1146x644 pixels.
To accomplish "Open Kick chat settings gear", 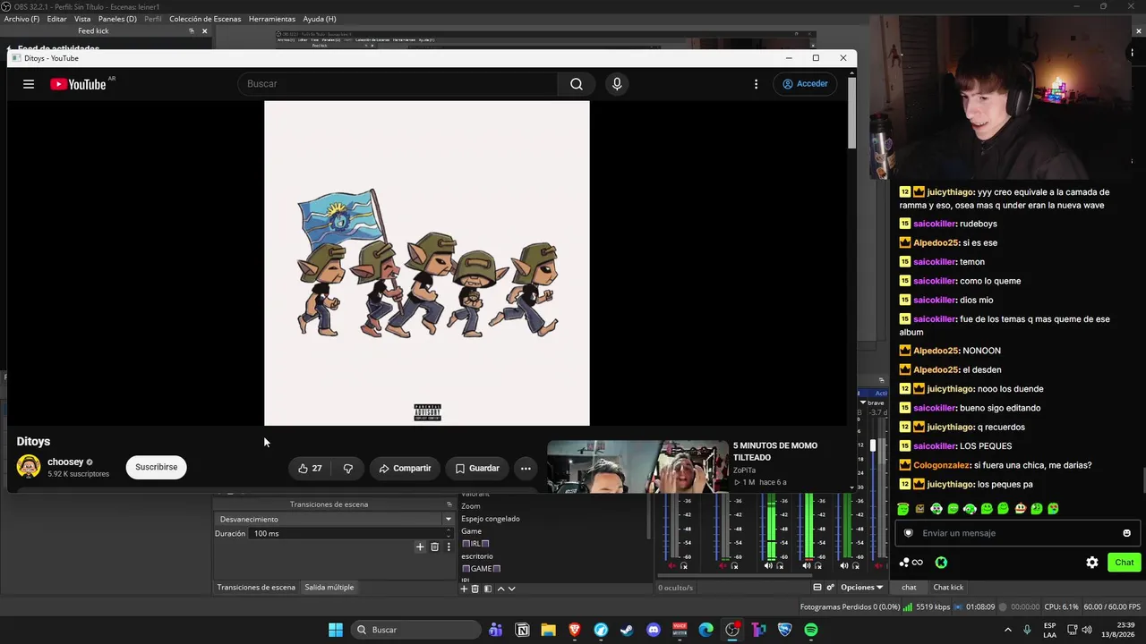I will click(1092, 563).
